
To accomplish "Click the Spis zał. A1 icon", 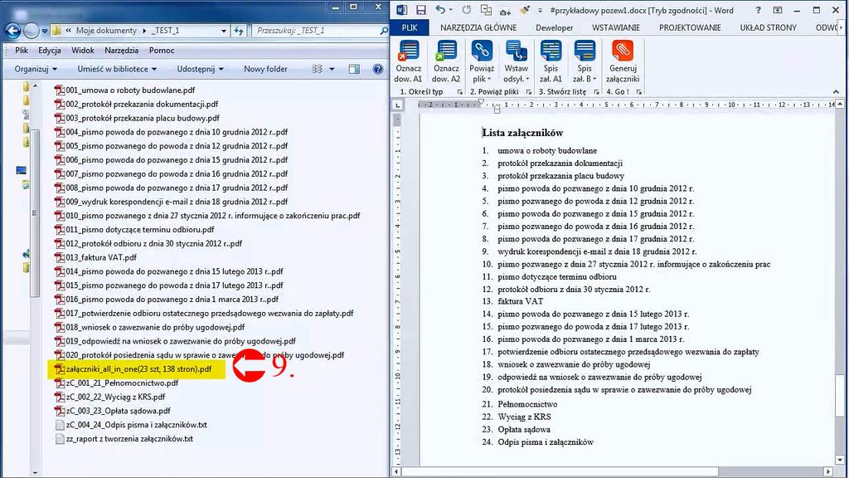I will (551, 51).
